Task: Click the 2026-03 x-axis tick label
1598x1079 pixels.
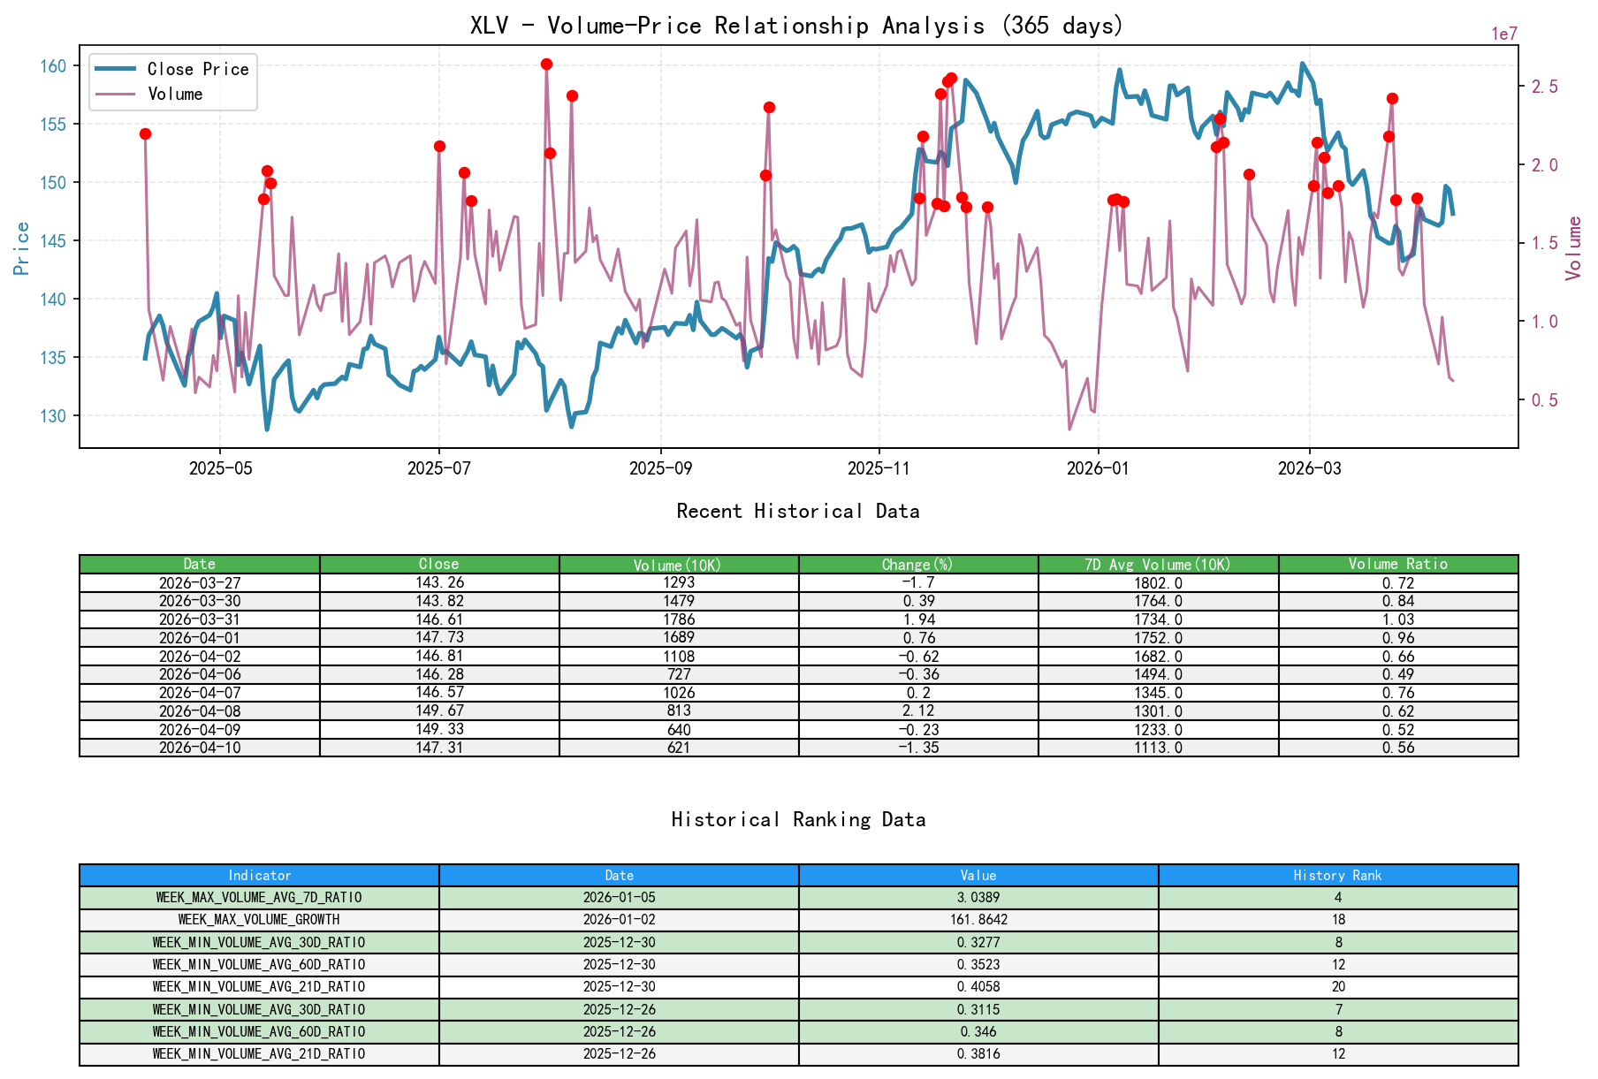Action: click(1309, 468)
